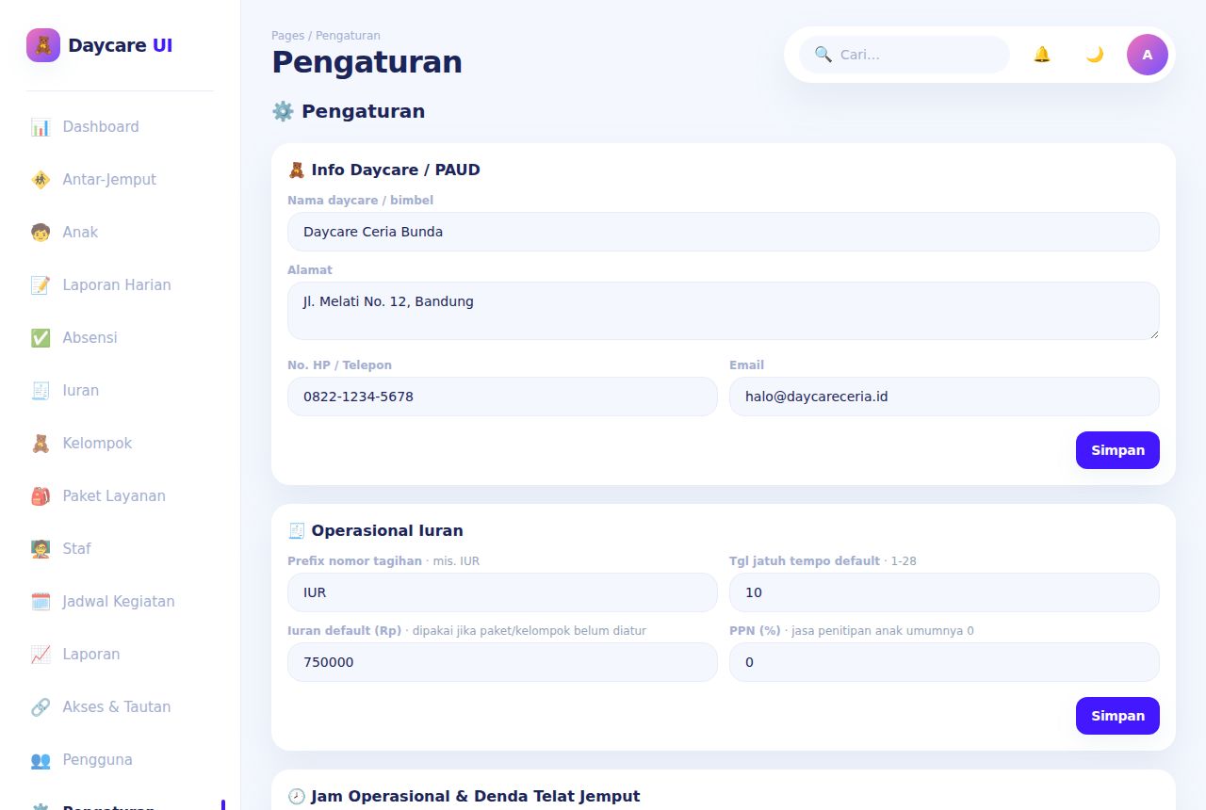Viewport: 1206px width, 810px height.
Task: Click the Alamat textarea resize handle
Action: click(1153, 333)
